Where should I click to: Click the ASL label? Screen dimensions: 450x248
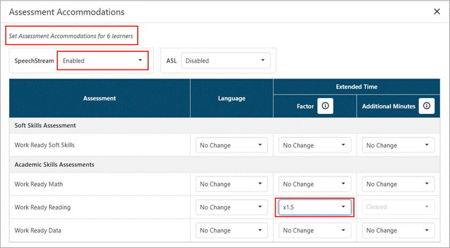(x=172, y=61)
